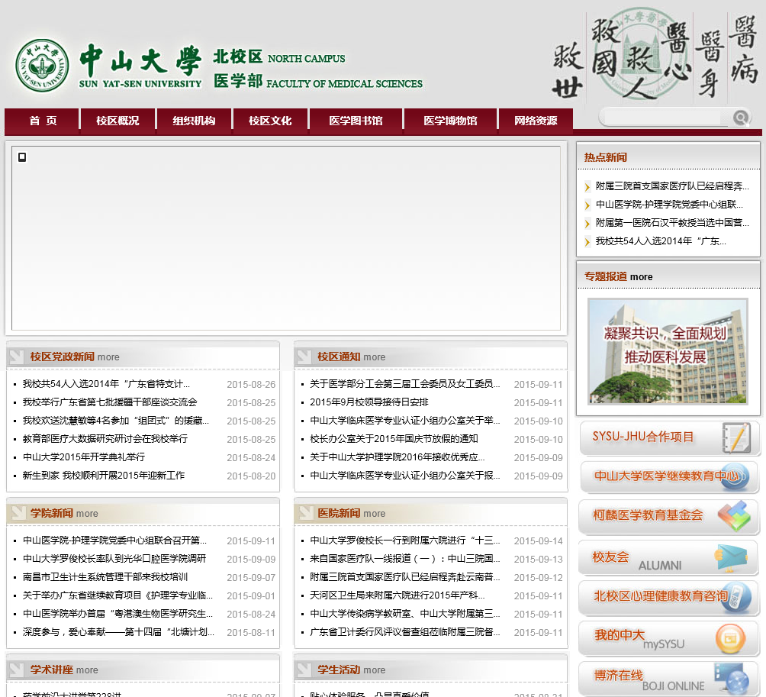766x697 pixels.
Task: Click the arrow icon beside 校区通知 heading
Action: click(x=304, y=357)
